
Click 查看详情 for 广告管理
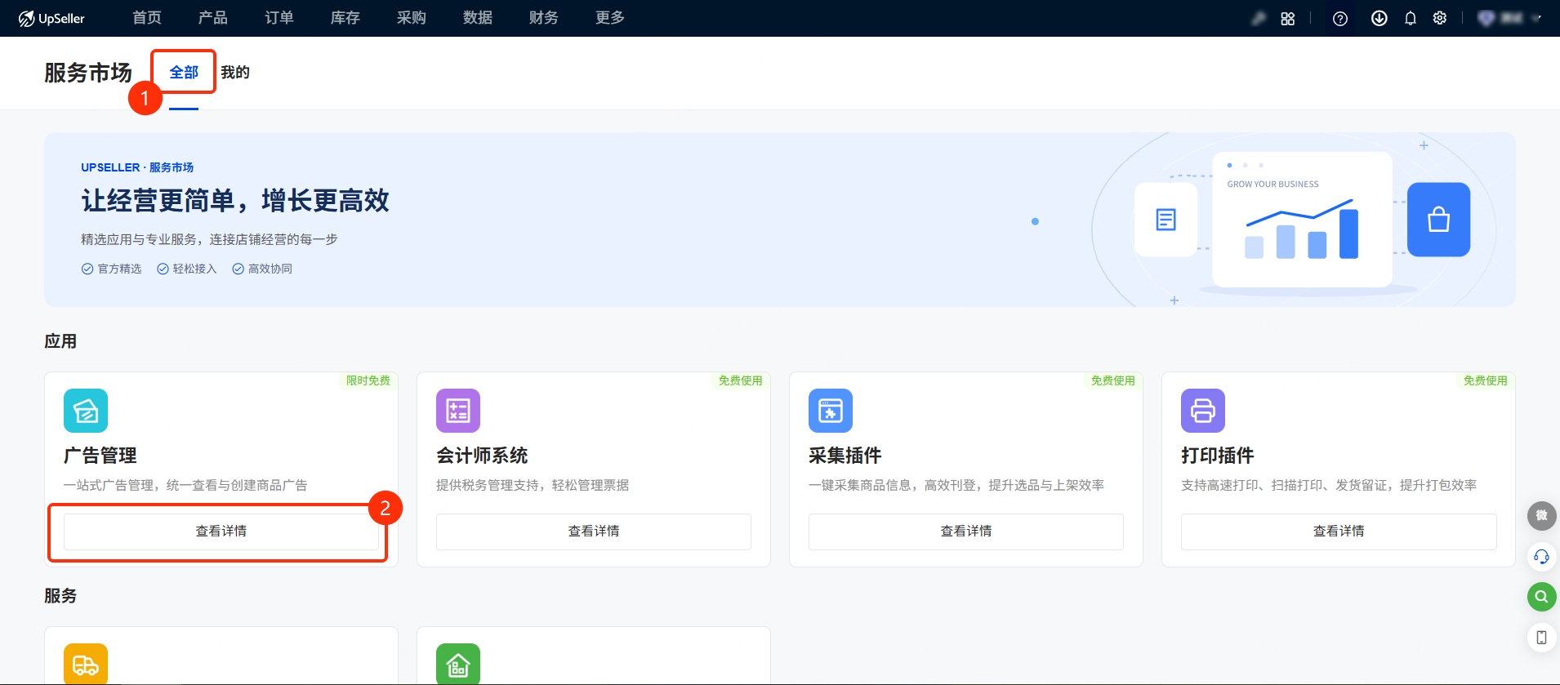221,532
